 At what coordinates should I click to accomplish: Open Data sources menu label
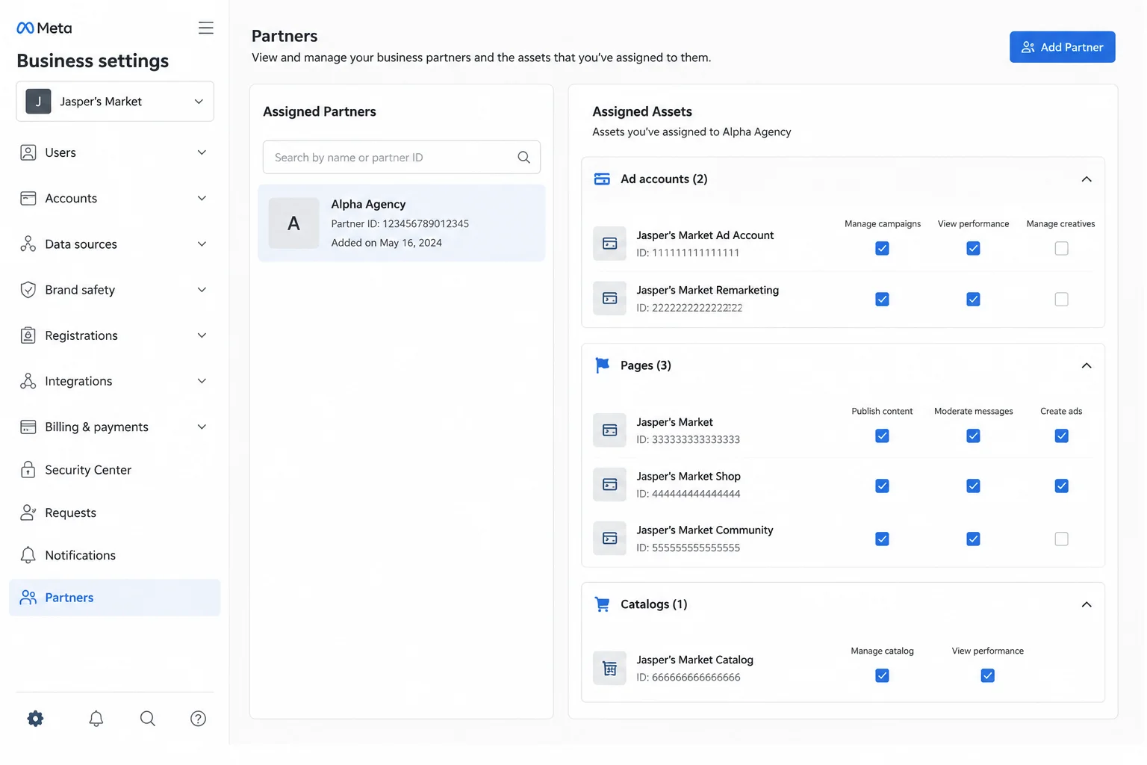[x=81, y=244]
